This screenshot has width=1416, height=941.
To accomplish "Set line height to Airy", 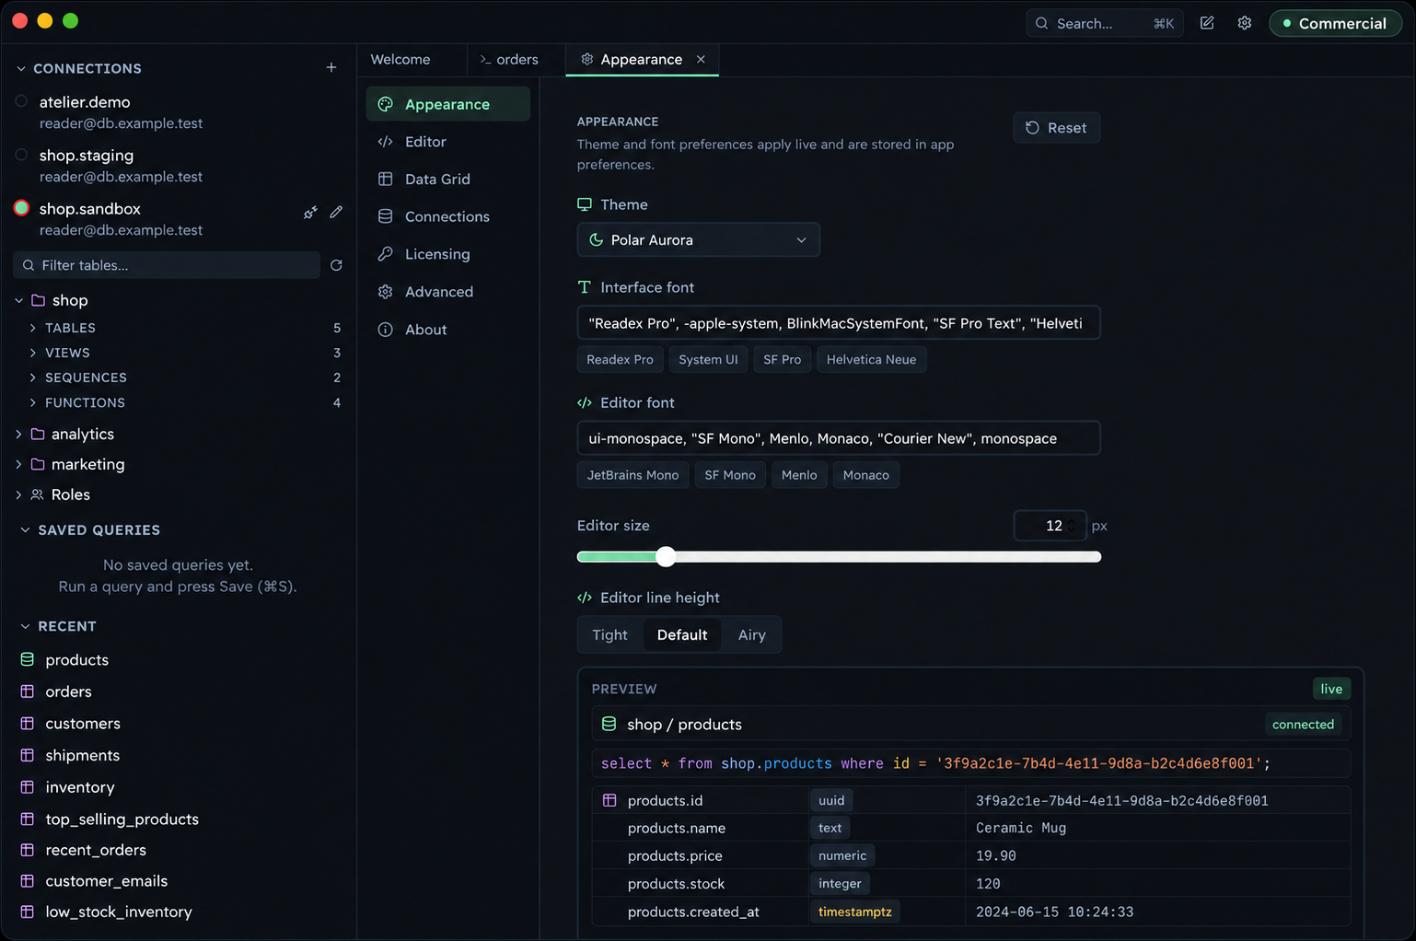I will (751, 634).
